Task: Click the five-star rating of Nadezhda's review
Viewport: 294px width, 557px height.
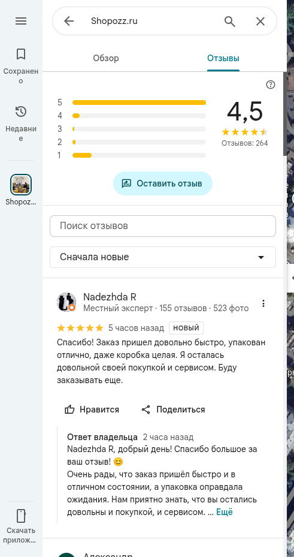Action: pos(80,328)
